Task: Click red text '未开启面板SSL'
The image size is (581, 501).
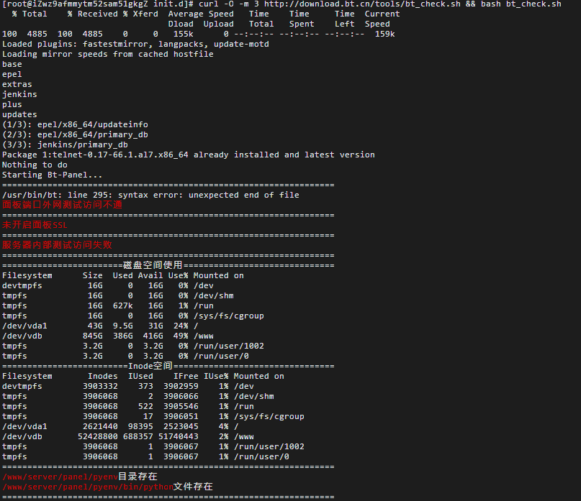Action: click(35, 225)
